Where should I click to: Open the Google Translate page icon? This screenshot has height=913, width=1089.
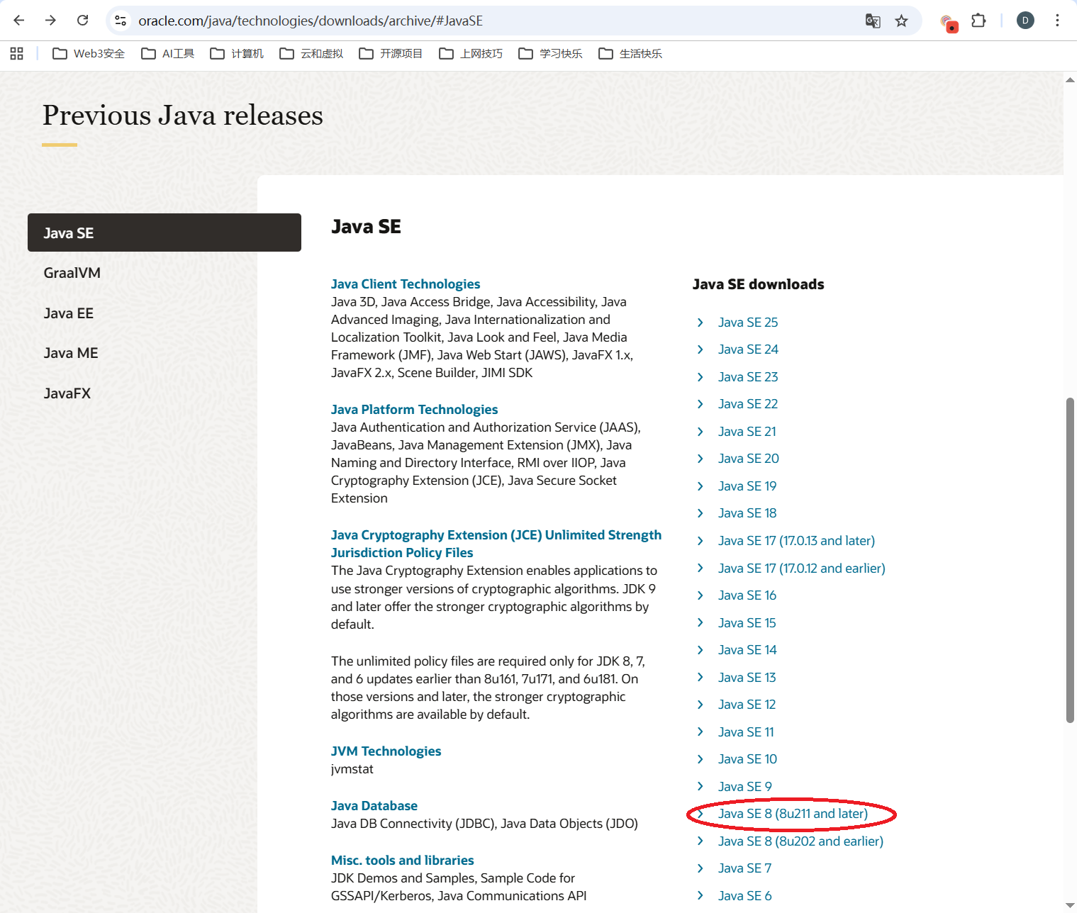click(x=873, y=21)
